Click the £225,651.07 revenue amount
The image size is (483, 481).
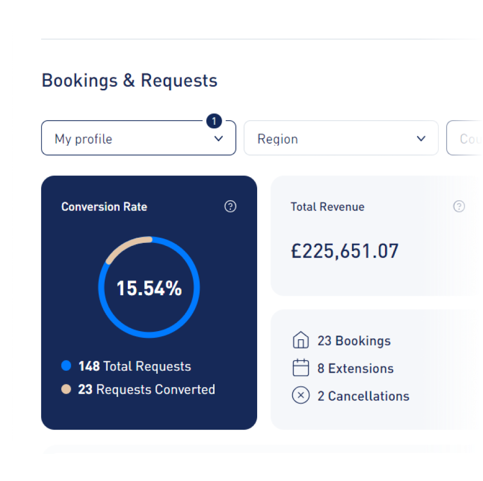click(x=345, y=251)
